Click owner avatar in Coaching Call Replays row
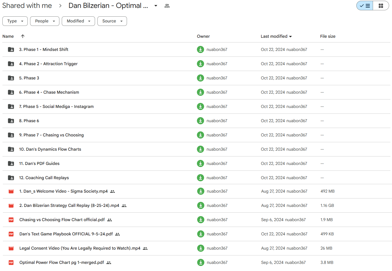 200,178
